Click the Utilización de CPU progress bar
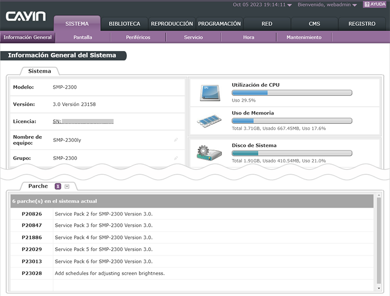The height and width of the screenshot is (296, 390). (292, 93)
